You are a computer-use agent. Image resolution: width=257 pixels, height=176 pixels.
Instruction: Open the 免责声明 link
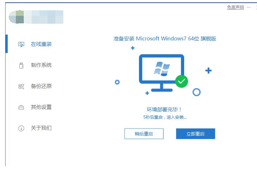pyautogui.click(x=235, y=8)
